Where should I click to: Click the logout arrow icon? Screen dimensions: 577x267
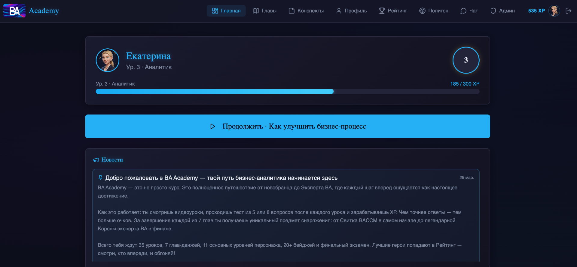point(568,11)
